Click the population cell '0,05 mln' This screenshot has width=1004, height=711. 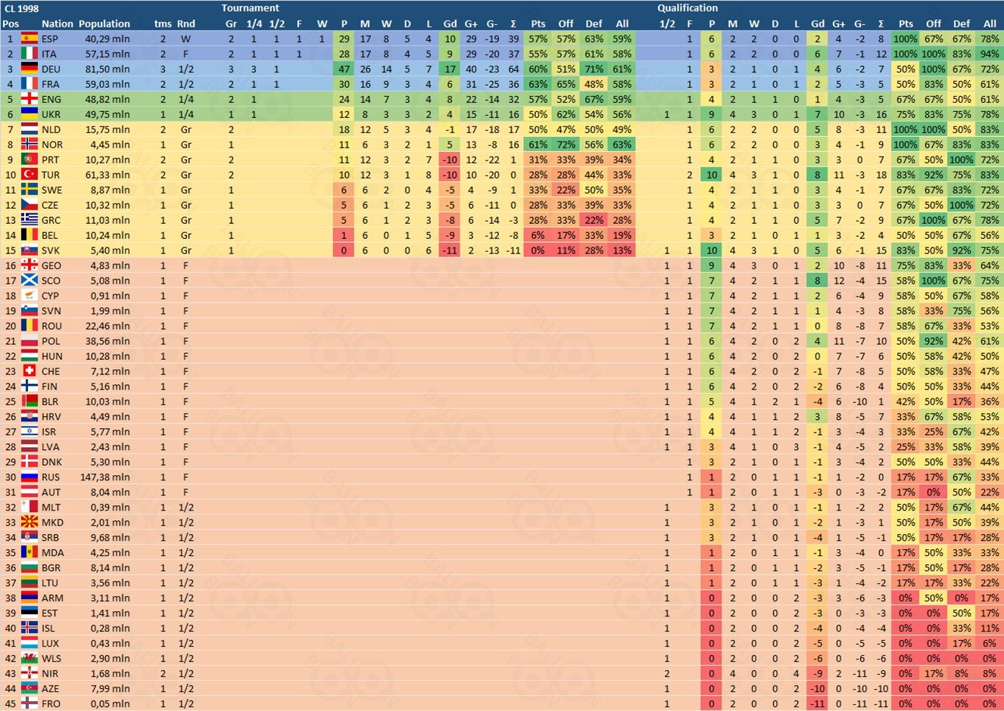point(110,704)
